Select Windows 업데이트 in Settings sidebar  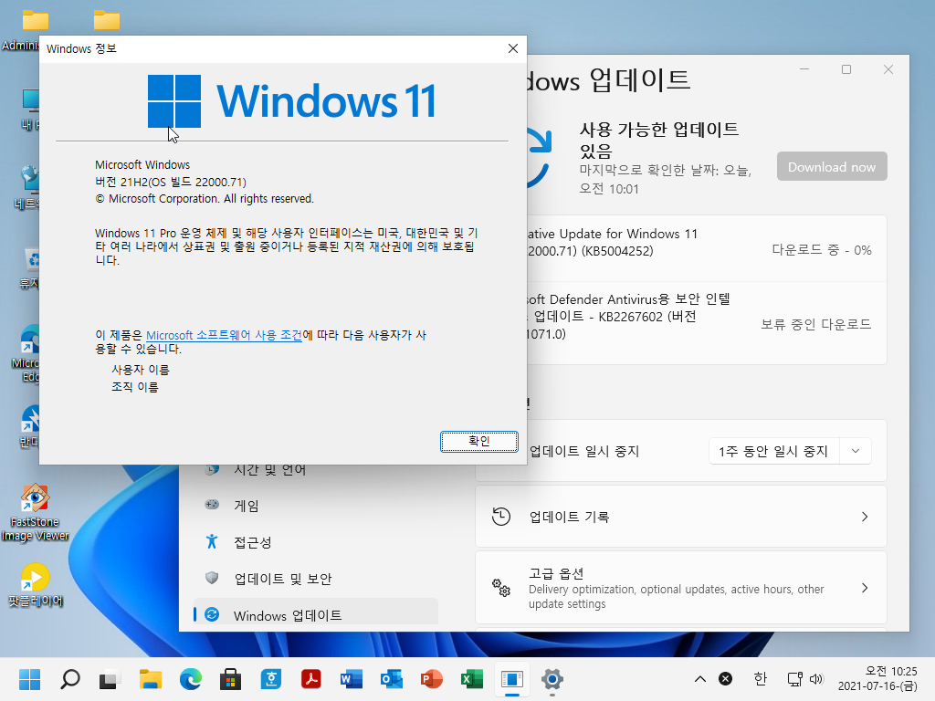pos(316,615)
